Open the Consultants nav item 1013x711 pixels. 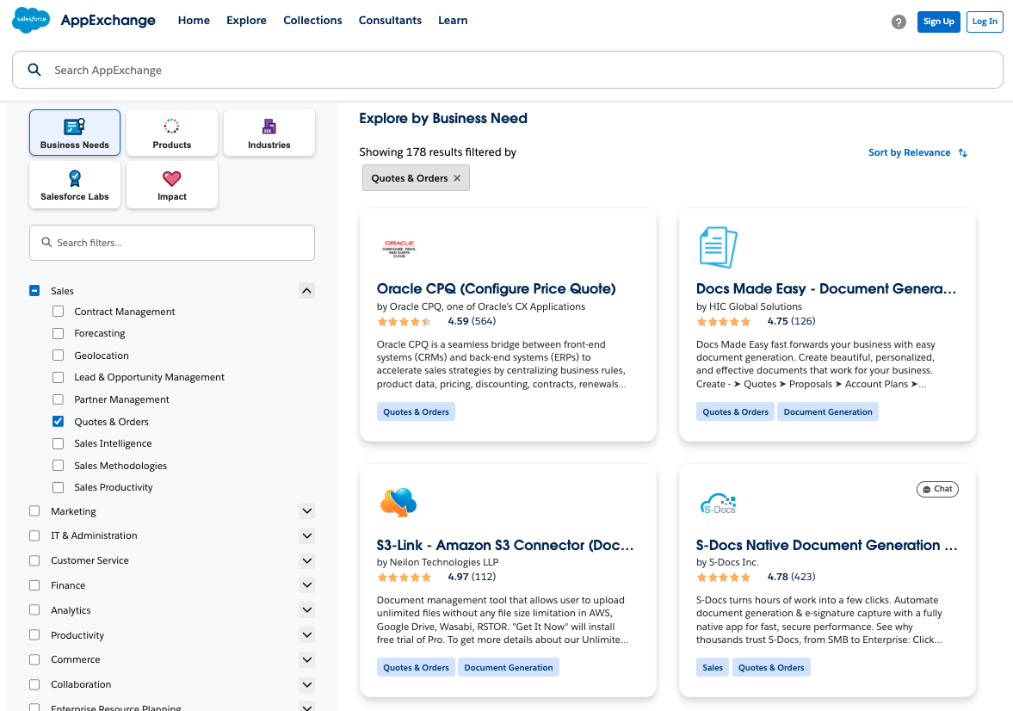390,21
